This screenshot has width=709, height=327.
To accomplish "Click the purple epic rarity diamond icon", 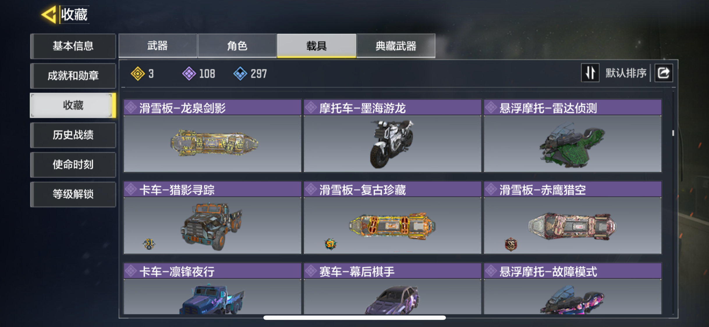I will [x=189, y=74].
